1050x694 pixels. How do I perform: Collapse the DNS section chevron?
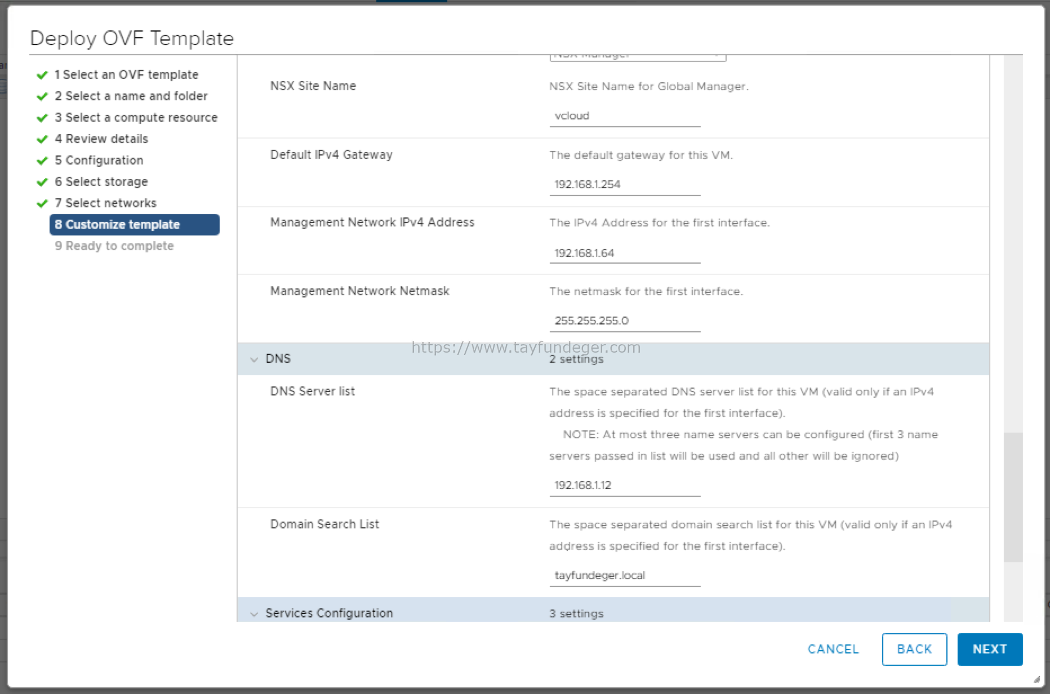pos(254,359)
